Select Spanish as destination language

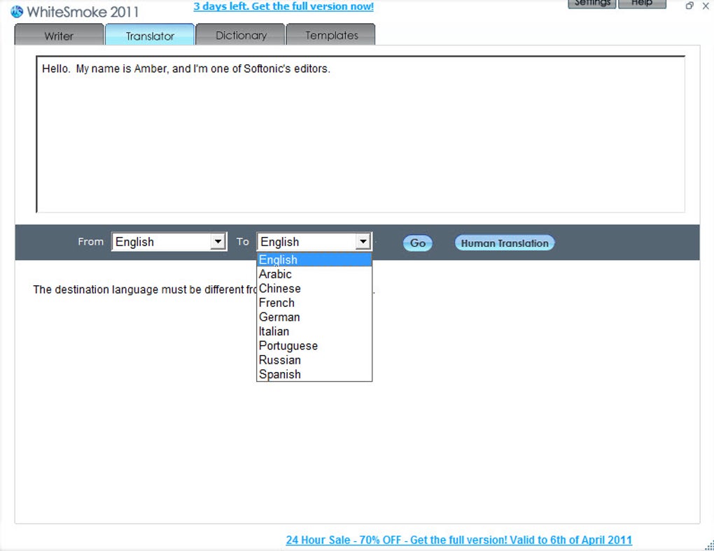point(314,374)
